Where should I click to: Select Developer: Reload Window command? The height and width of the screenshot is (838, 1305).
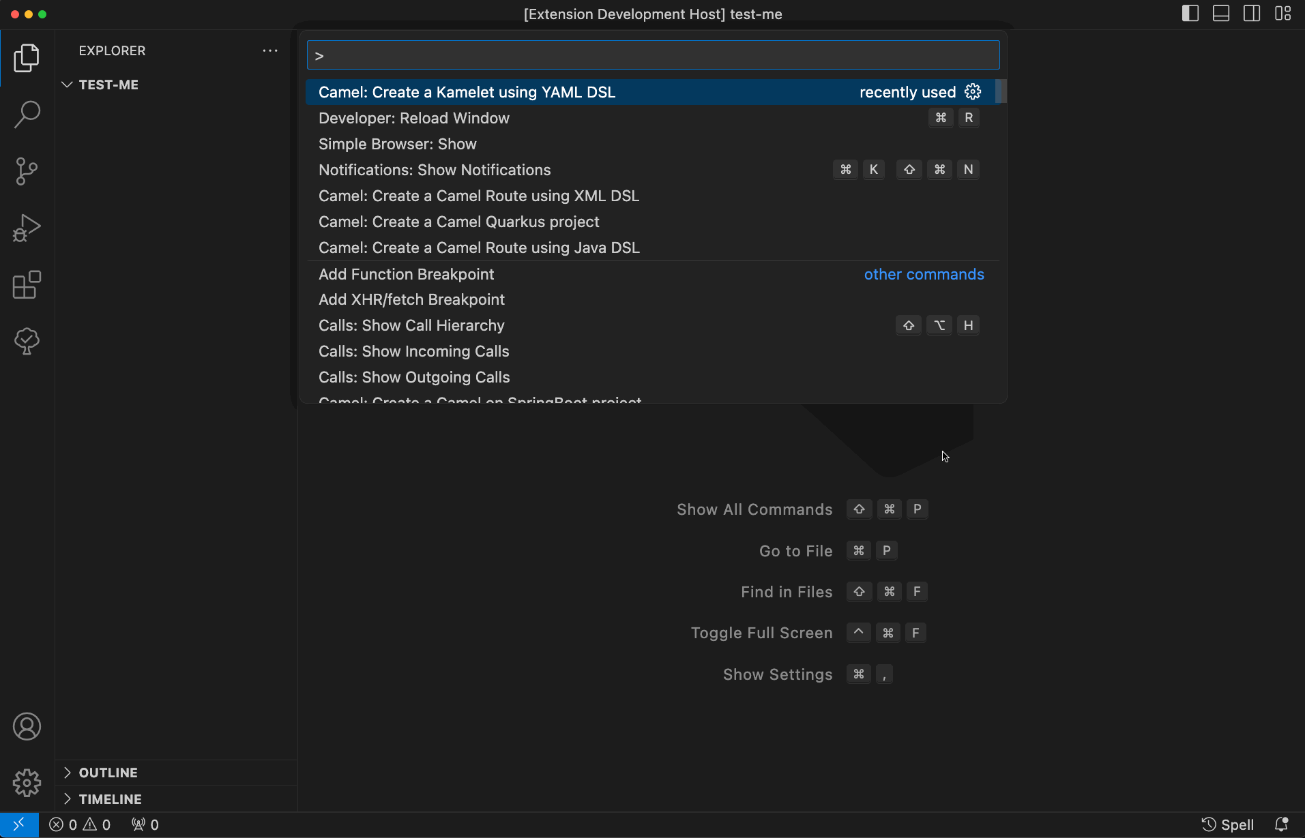click(413, 118)
